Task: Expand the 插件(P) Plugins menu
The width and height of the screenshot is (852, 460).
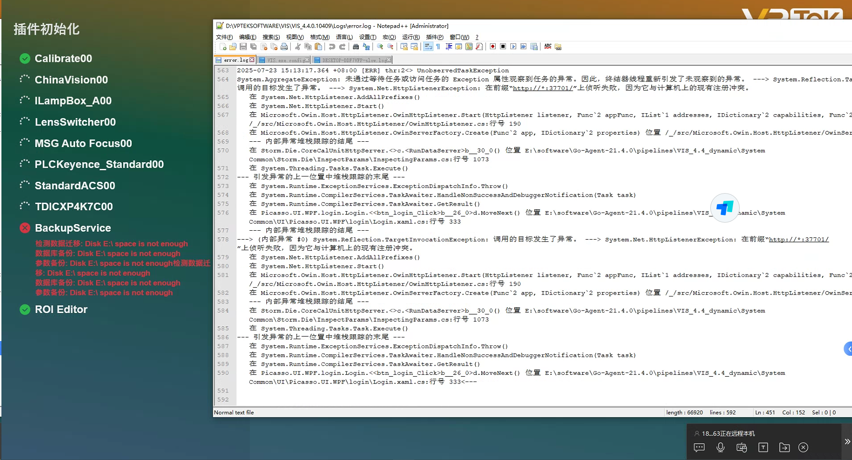Action: point(434,37)
